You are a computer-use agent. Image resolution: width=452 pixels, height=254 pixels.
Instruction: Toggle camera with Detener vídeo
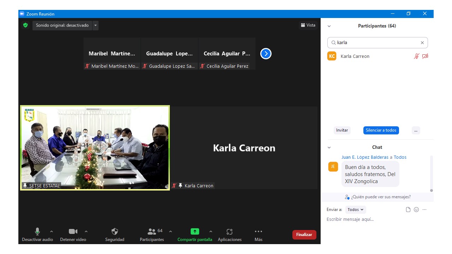(x=73, y=232)
